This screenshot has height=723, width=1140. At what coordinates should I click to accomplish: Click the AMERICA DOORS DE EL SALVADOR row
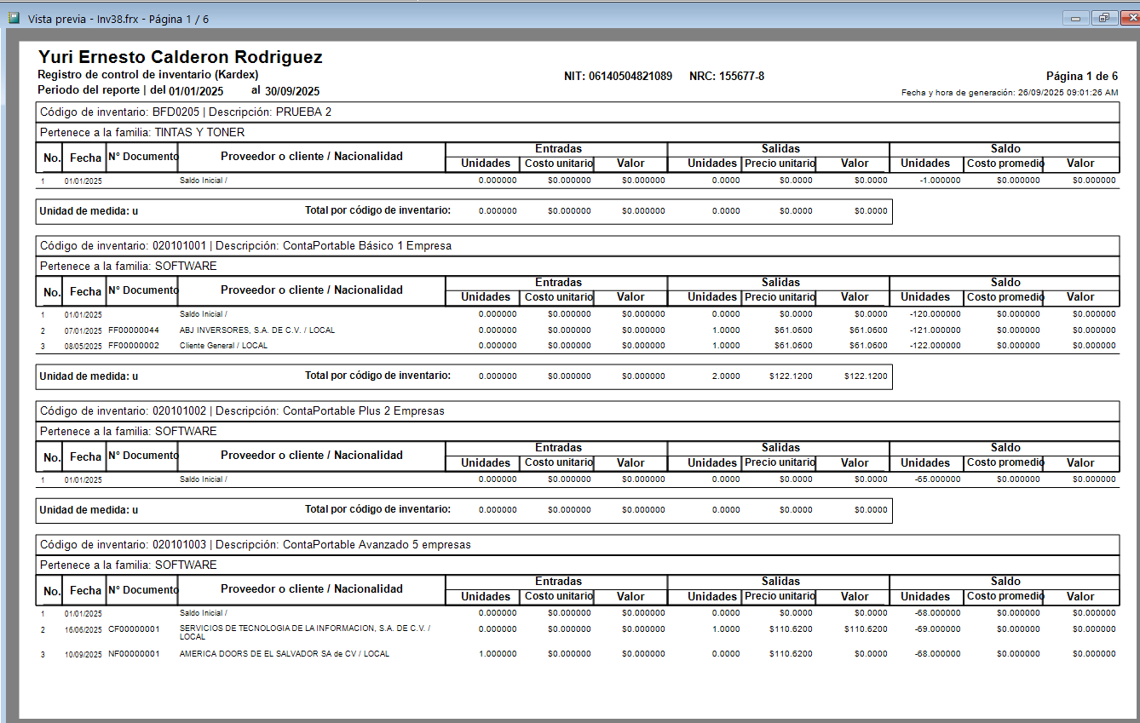point(578,654)
